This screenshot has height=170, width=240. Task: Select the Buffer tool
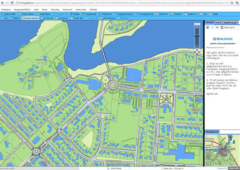tap(75, 14)
